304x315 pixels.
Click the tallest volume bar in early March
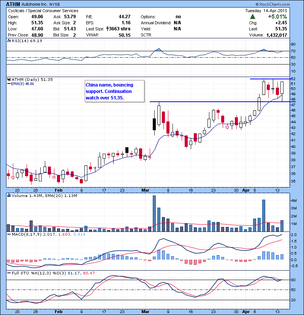[154, 214]
